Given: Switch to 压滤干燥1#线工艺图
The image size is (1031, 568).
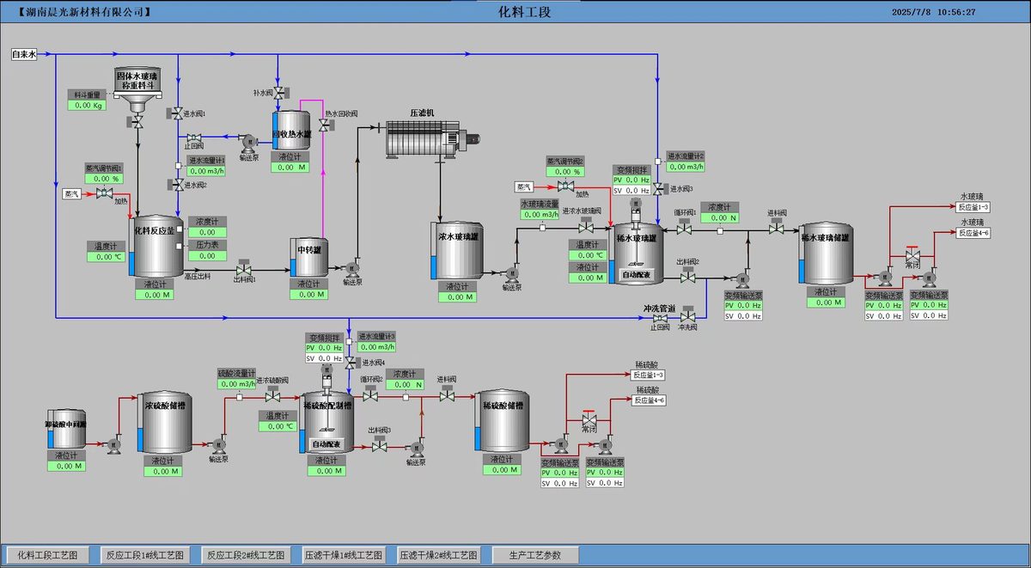Looking at the screenshot, I should (344, 555).
